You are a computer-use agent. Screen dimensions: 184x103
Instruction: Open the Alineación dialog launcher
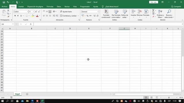(x=79, y=20)
